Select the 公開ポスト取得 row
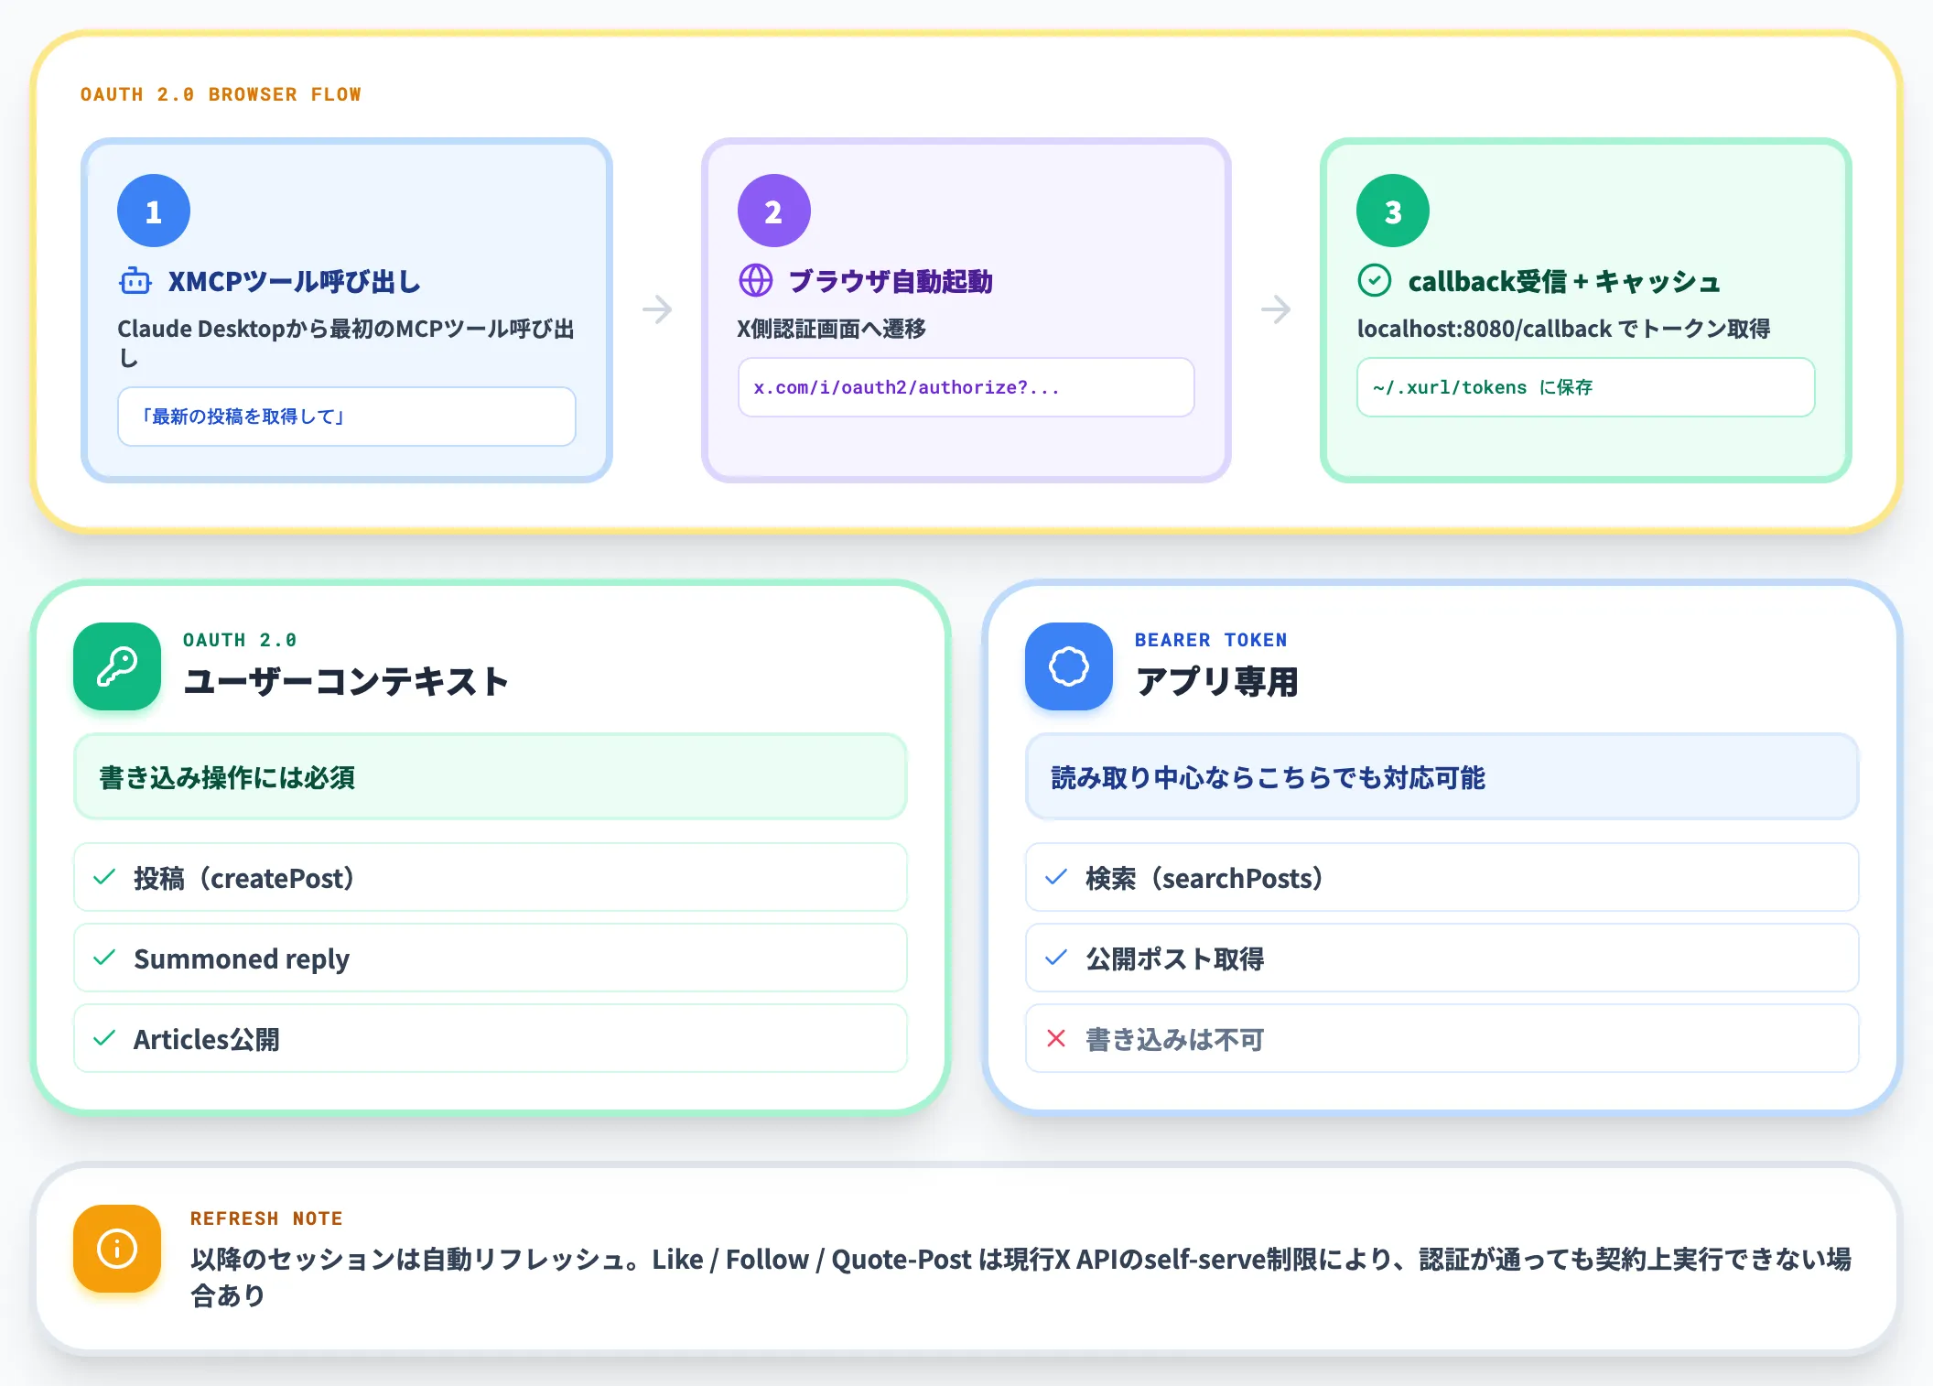 [x=1442, y=958]
